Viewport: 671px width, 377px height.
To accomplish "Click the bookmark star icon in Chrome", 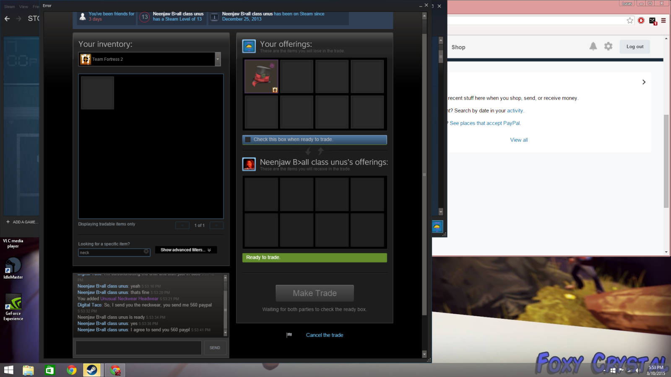I will coord(630,21).
